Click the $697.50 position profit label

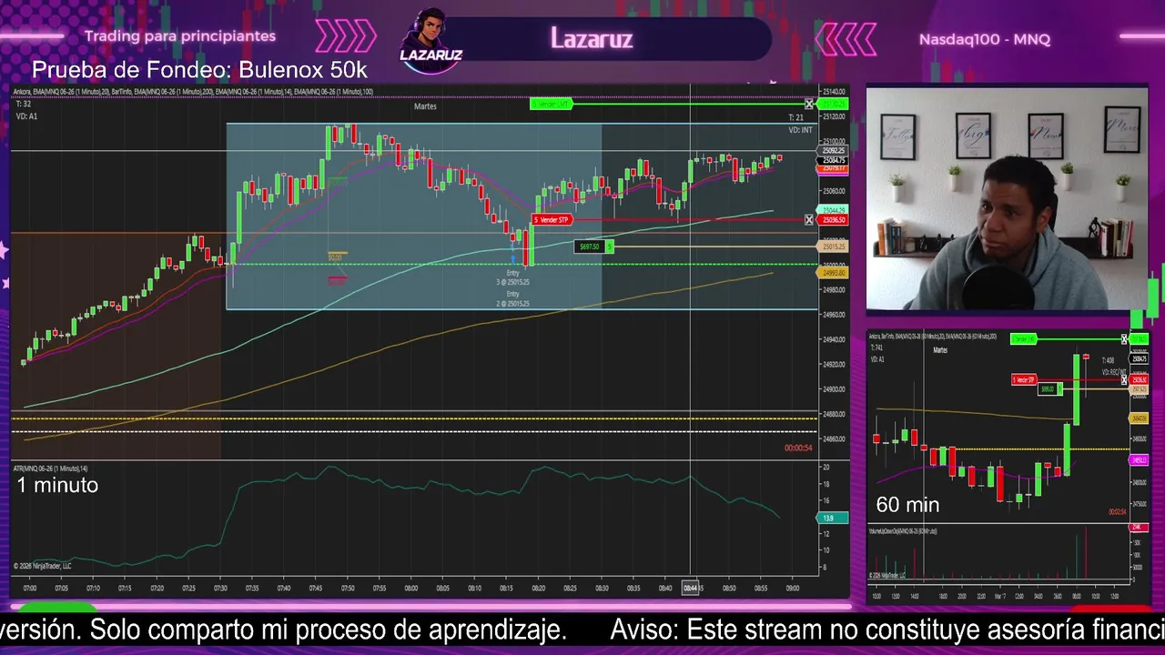pos(590,247)
